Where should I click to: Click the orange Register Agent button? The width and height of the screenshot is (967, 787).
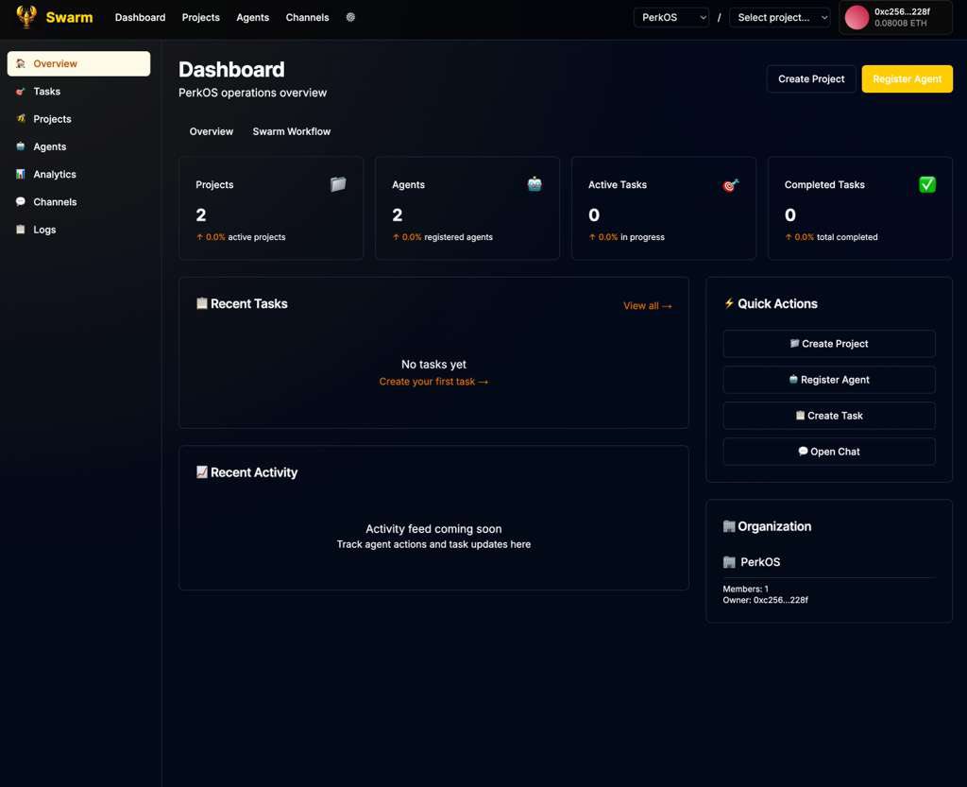[x=907, y=79]
